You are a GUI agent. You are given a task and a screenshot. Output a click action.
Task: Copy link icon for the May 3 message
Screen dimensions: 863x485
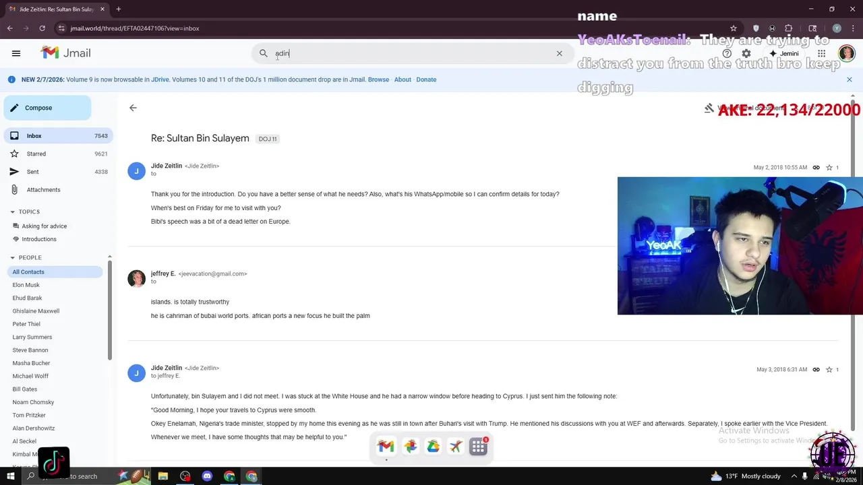[816, 369]
